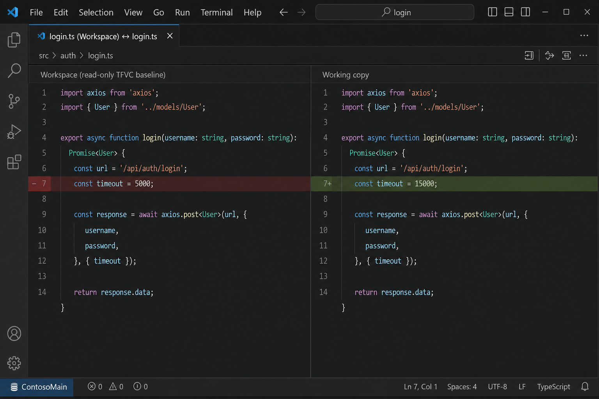
Task: Click the info count status bar icon
Action: pyautogui.click(x=140, y=387)
